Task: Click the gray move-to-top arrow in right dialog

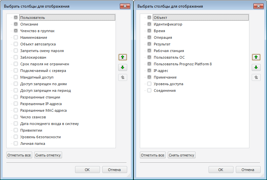Action: click(x=256, y=78)
